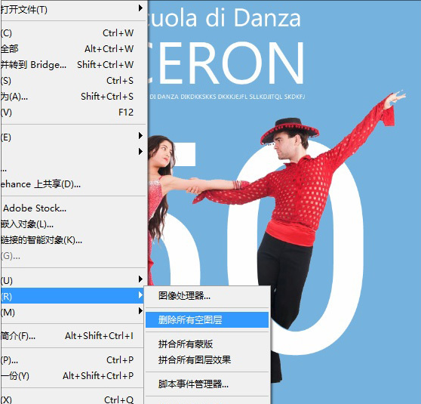Choose 嵌入对象(L)... menu item
Image resolution: width=421 pixels, height=404 pixels.
point(73,224)
